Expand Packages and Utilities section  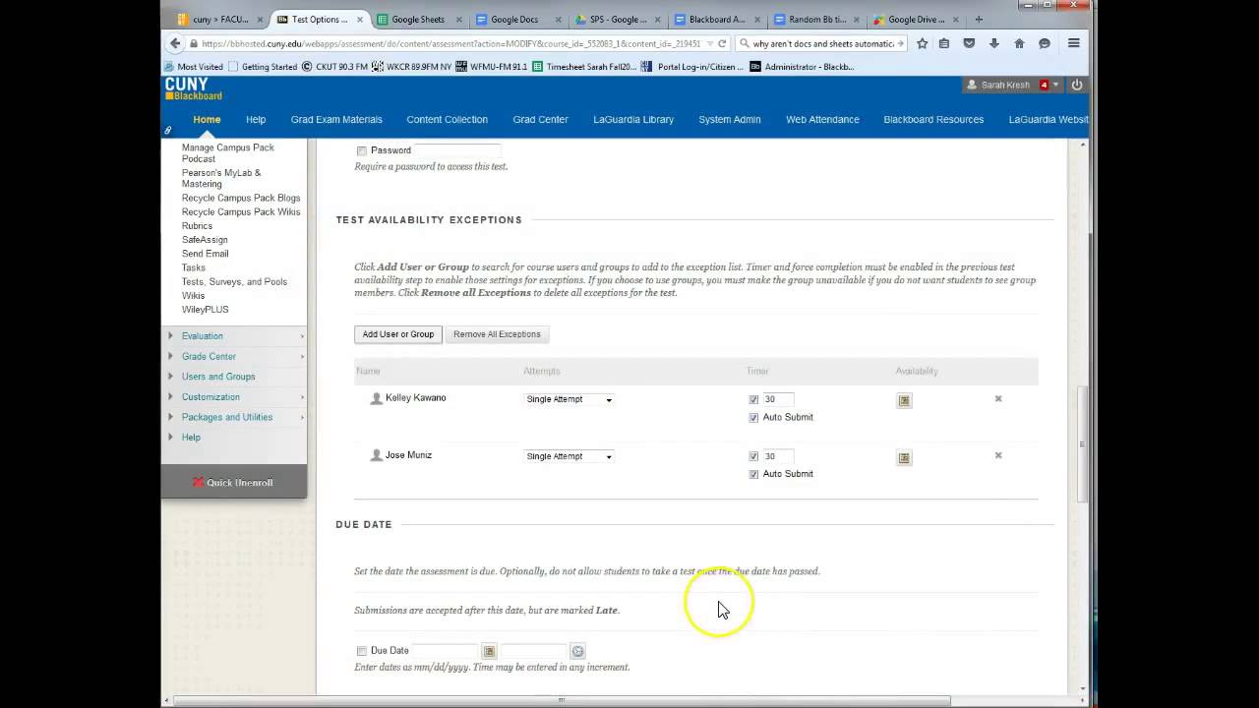(227, 417)
